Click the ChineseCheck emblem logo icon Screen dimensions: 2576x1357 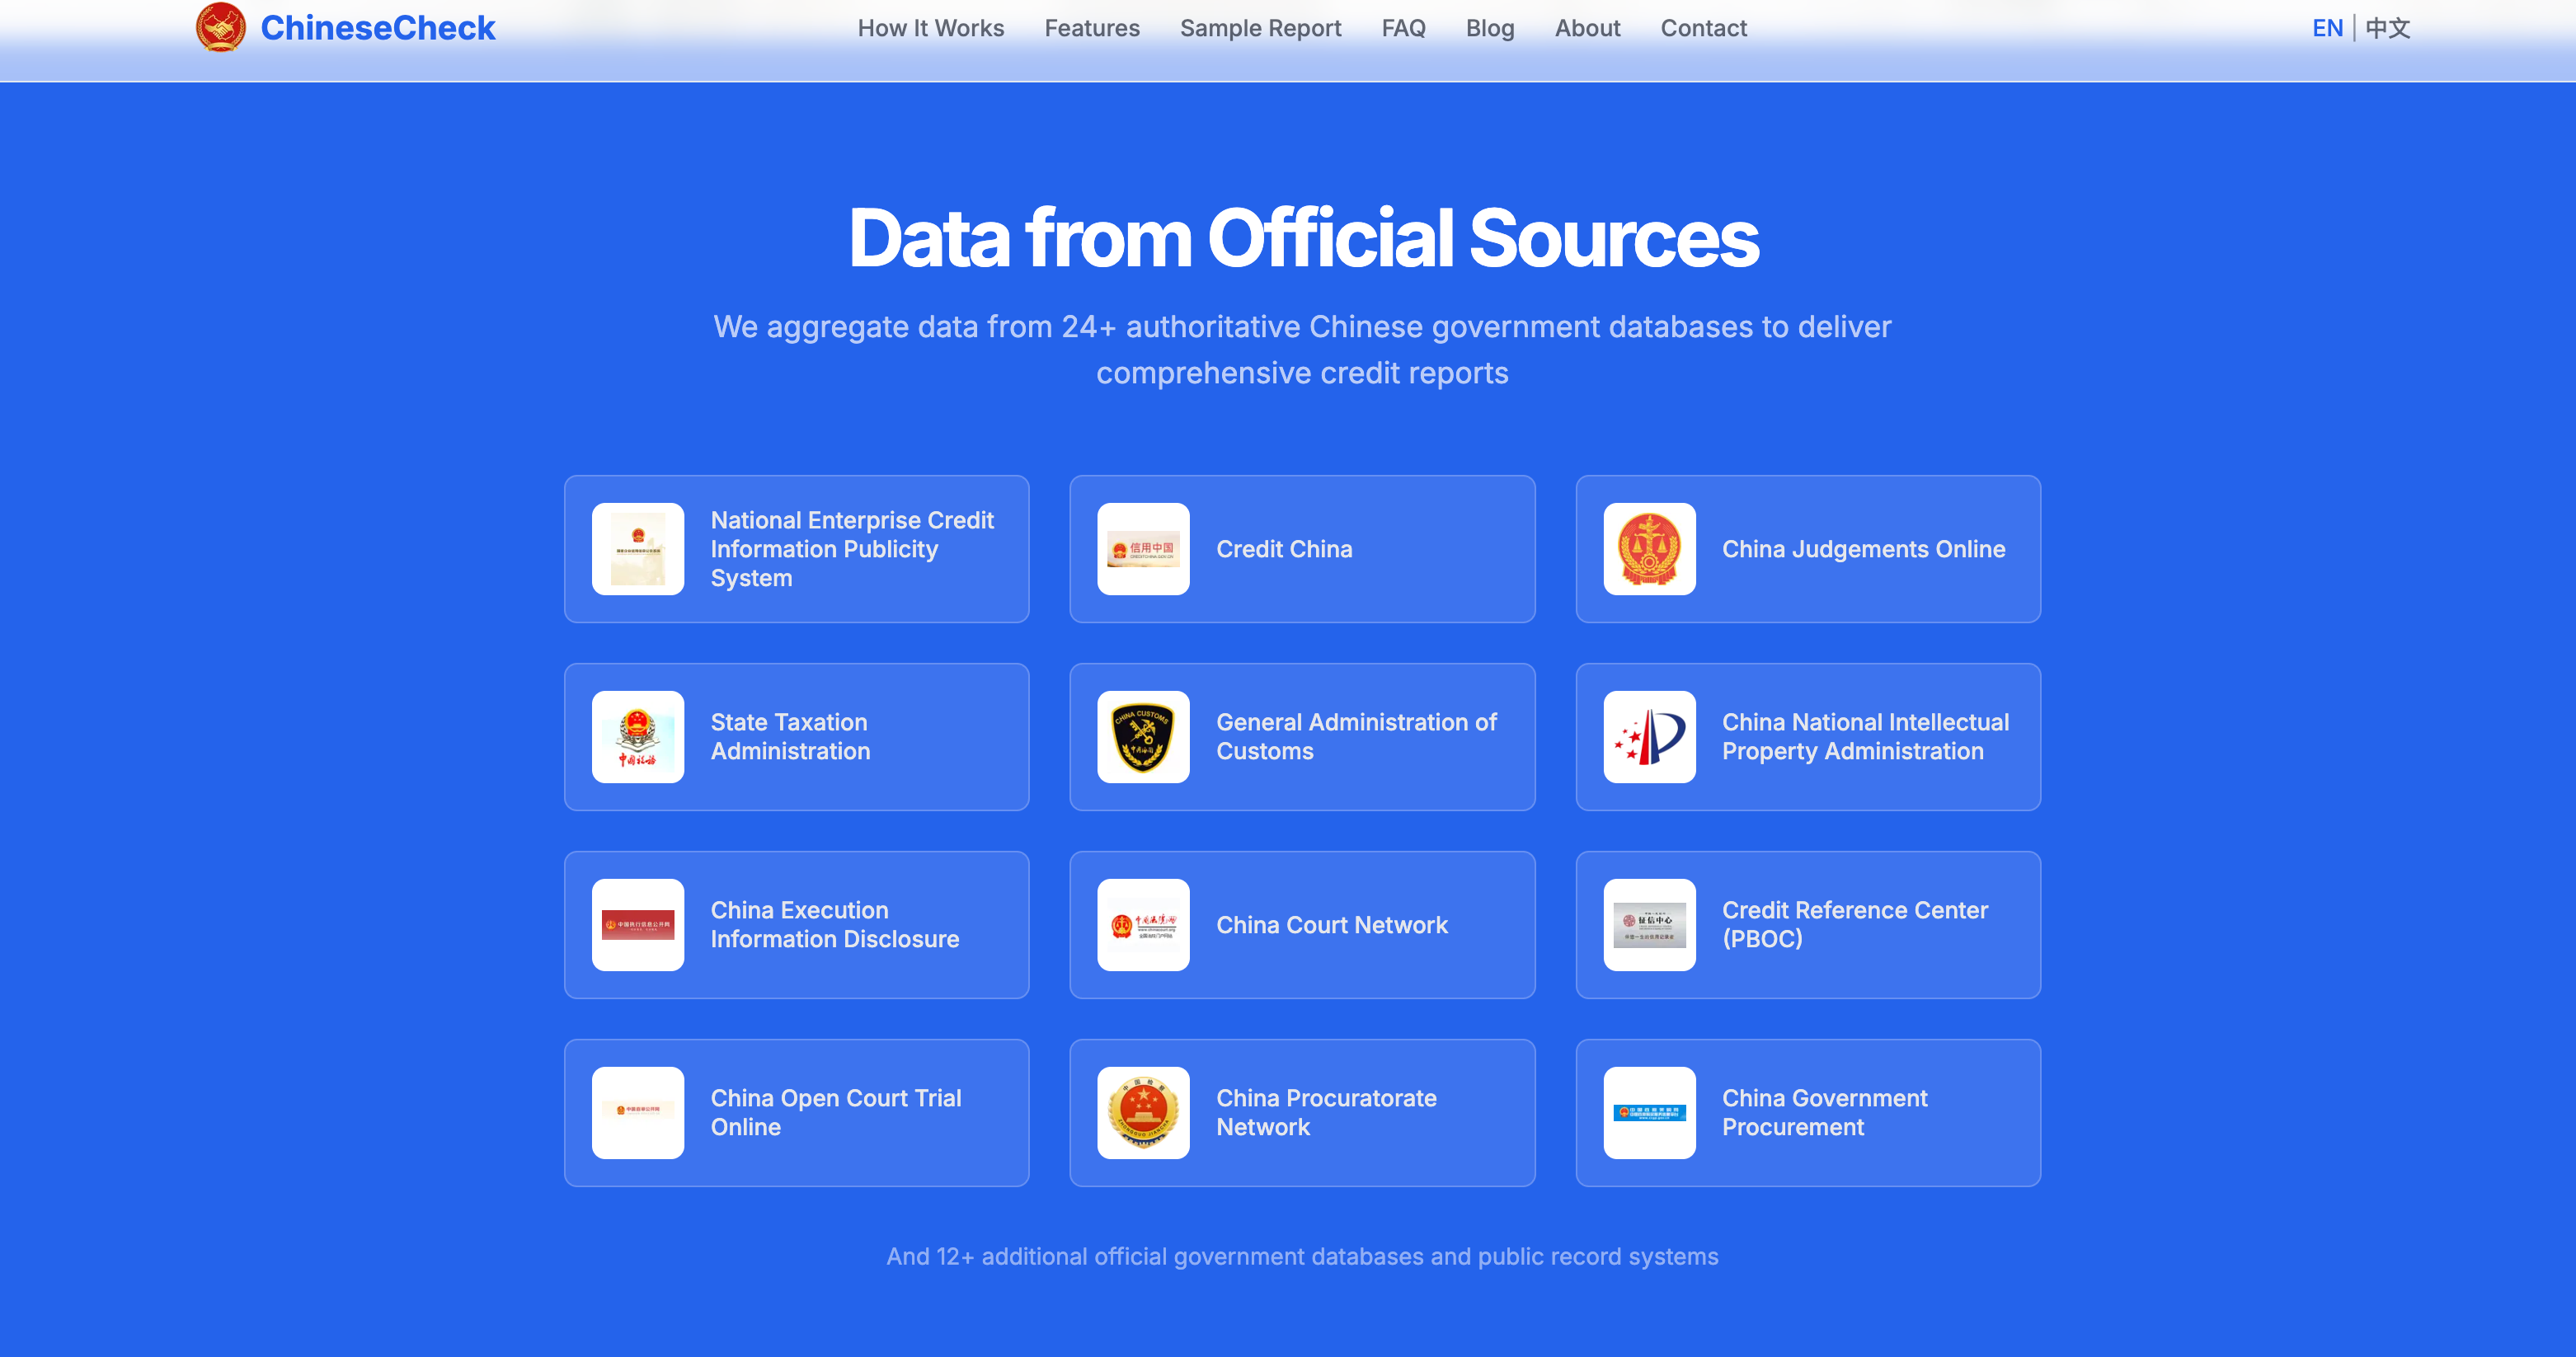tap(221, 27)
